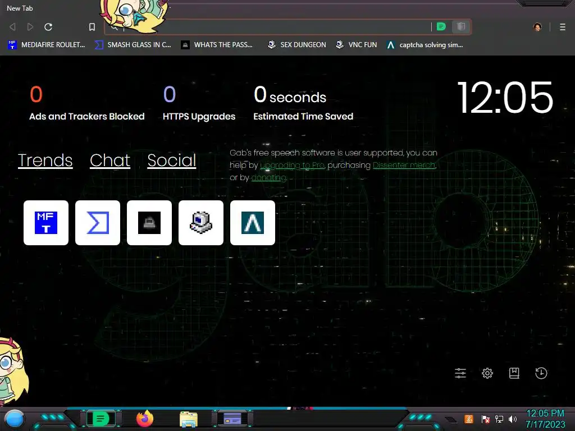
Task: Open VNC FUN bookmark
Action: 357,45
